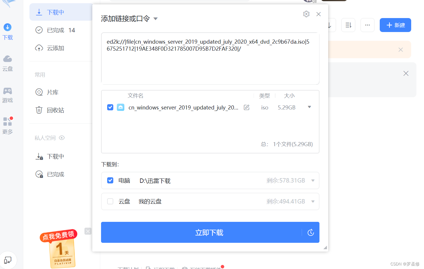Open the 游戏 games rail icon
Screen dimensions: 424x269
pyautogui.click(x=8, y=95)
